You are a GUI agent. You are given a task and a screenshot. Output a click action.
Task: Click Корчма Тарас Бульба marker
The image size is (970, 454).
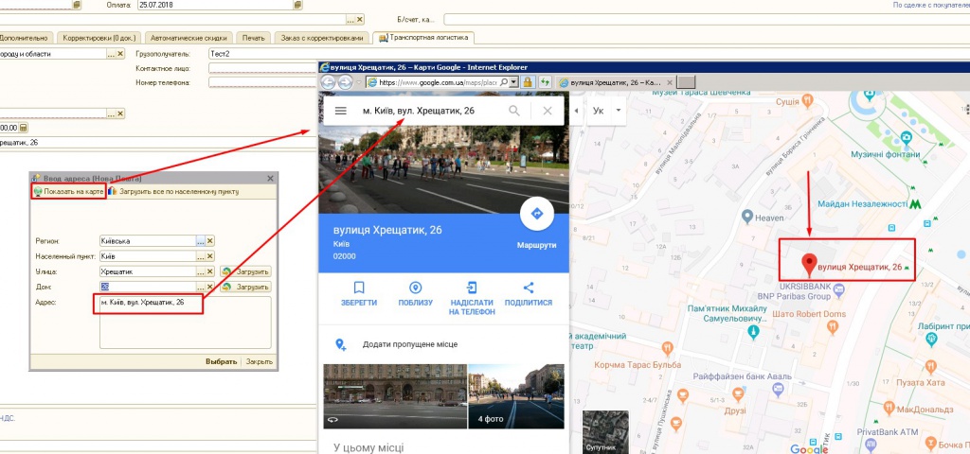667,348
